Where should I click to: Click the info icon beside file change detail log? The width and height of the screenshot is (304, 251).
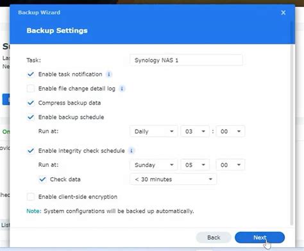(x=122, y=89)
